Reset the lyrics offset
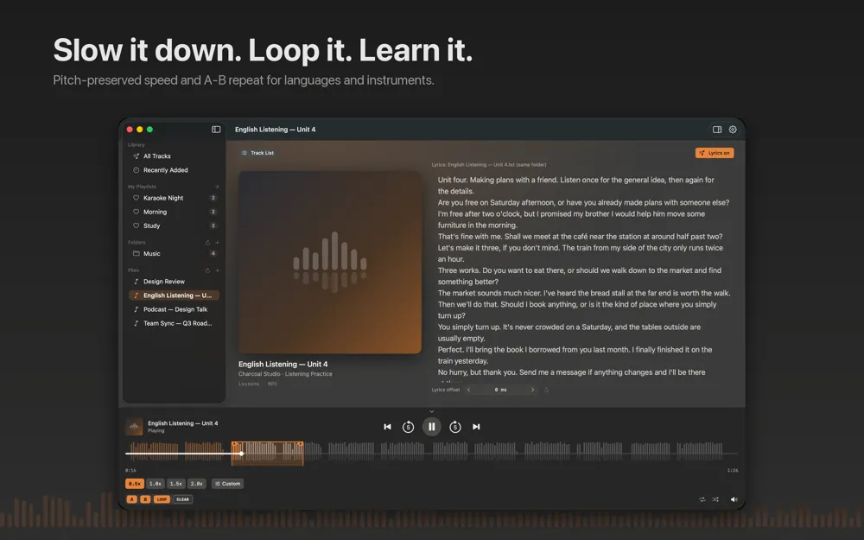The height and width of the screenshot is (540, 864). (546, 390)
